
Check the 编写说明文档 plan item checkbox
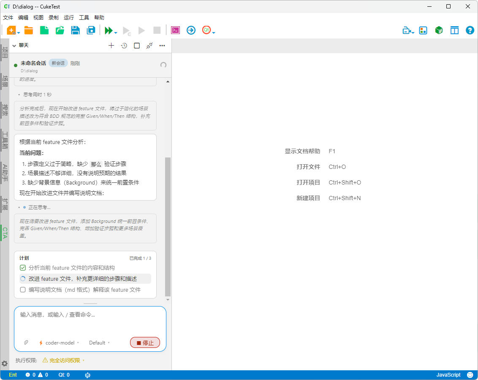(x=22, y=290)
